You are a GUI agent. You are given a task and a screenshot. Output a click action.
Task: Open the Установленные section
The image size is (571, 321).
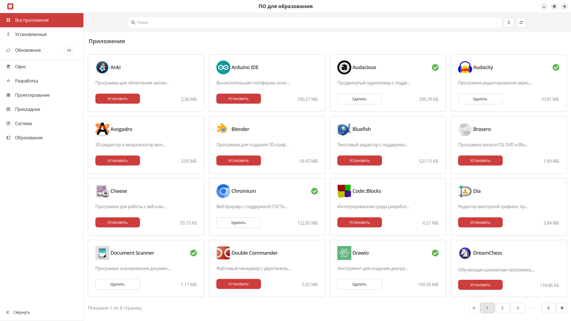[42, 34]
